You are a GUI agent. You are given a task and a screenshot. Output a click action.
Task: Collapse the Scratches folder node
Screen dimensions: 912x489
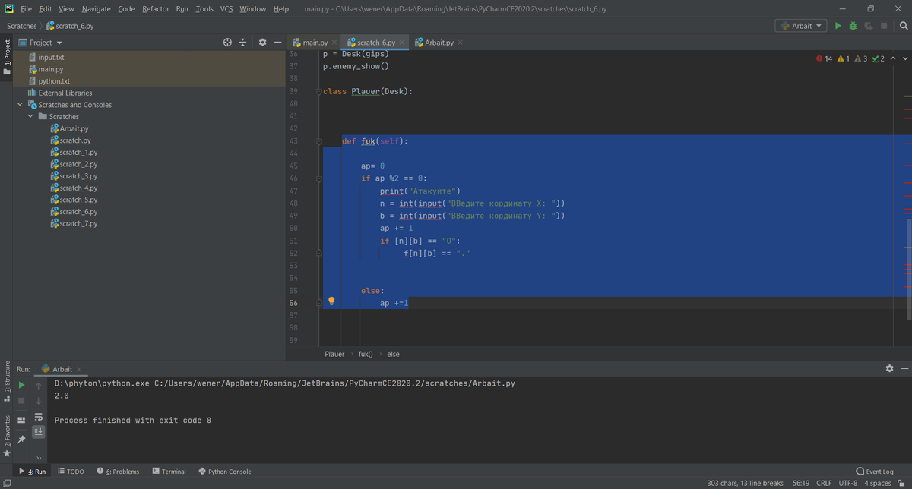[x=30, y=117]
